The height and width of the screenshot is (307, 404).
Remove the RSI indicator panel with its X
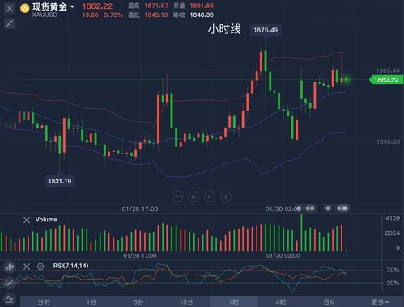coord(27,267)
